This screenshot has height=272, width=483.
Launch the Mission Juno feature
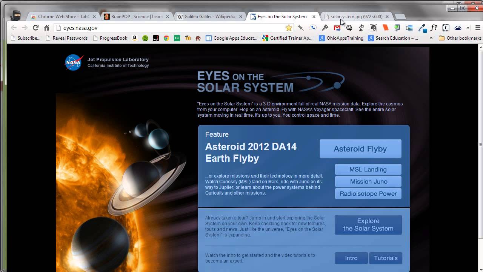pos(368,181)
